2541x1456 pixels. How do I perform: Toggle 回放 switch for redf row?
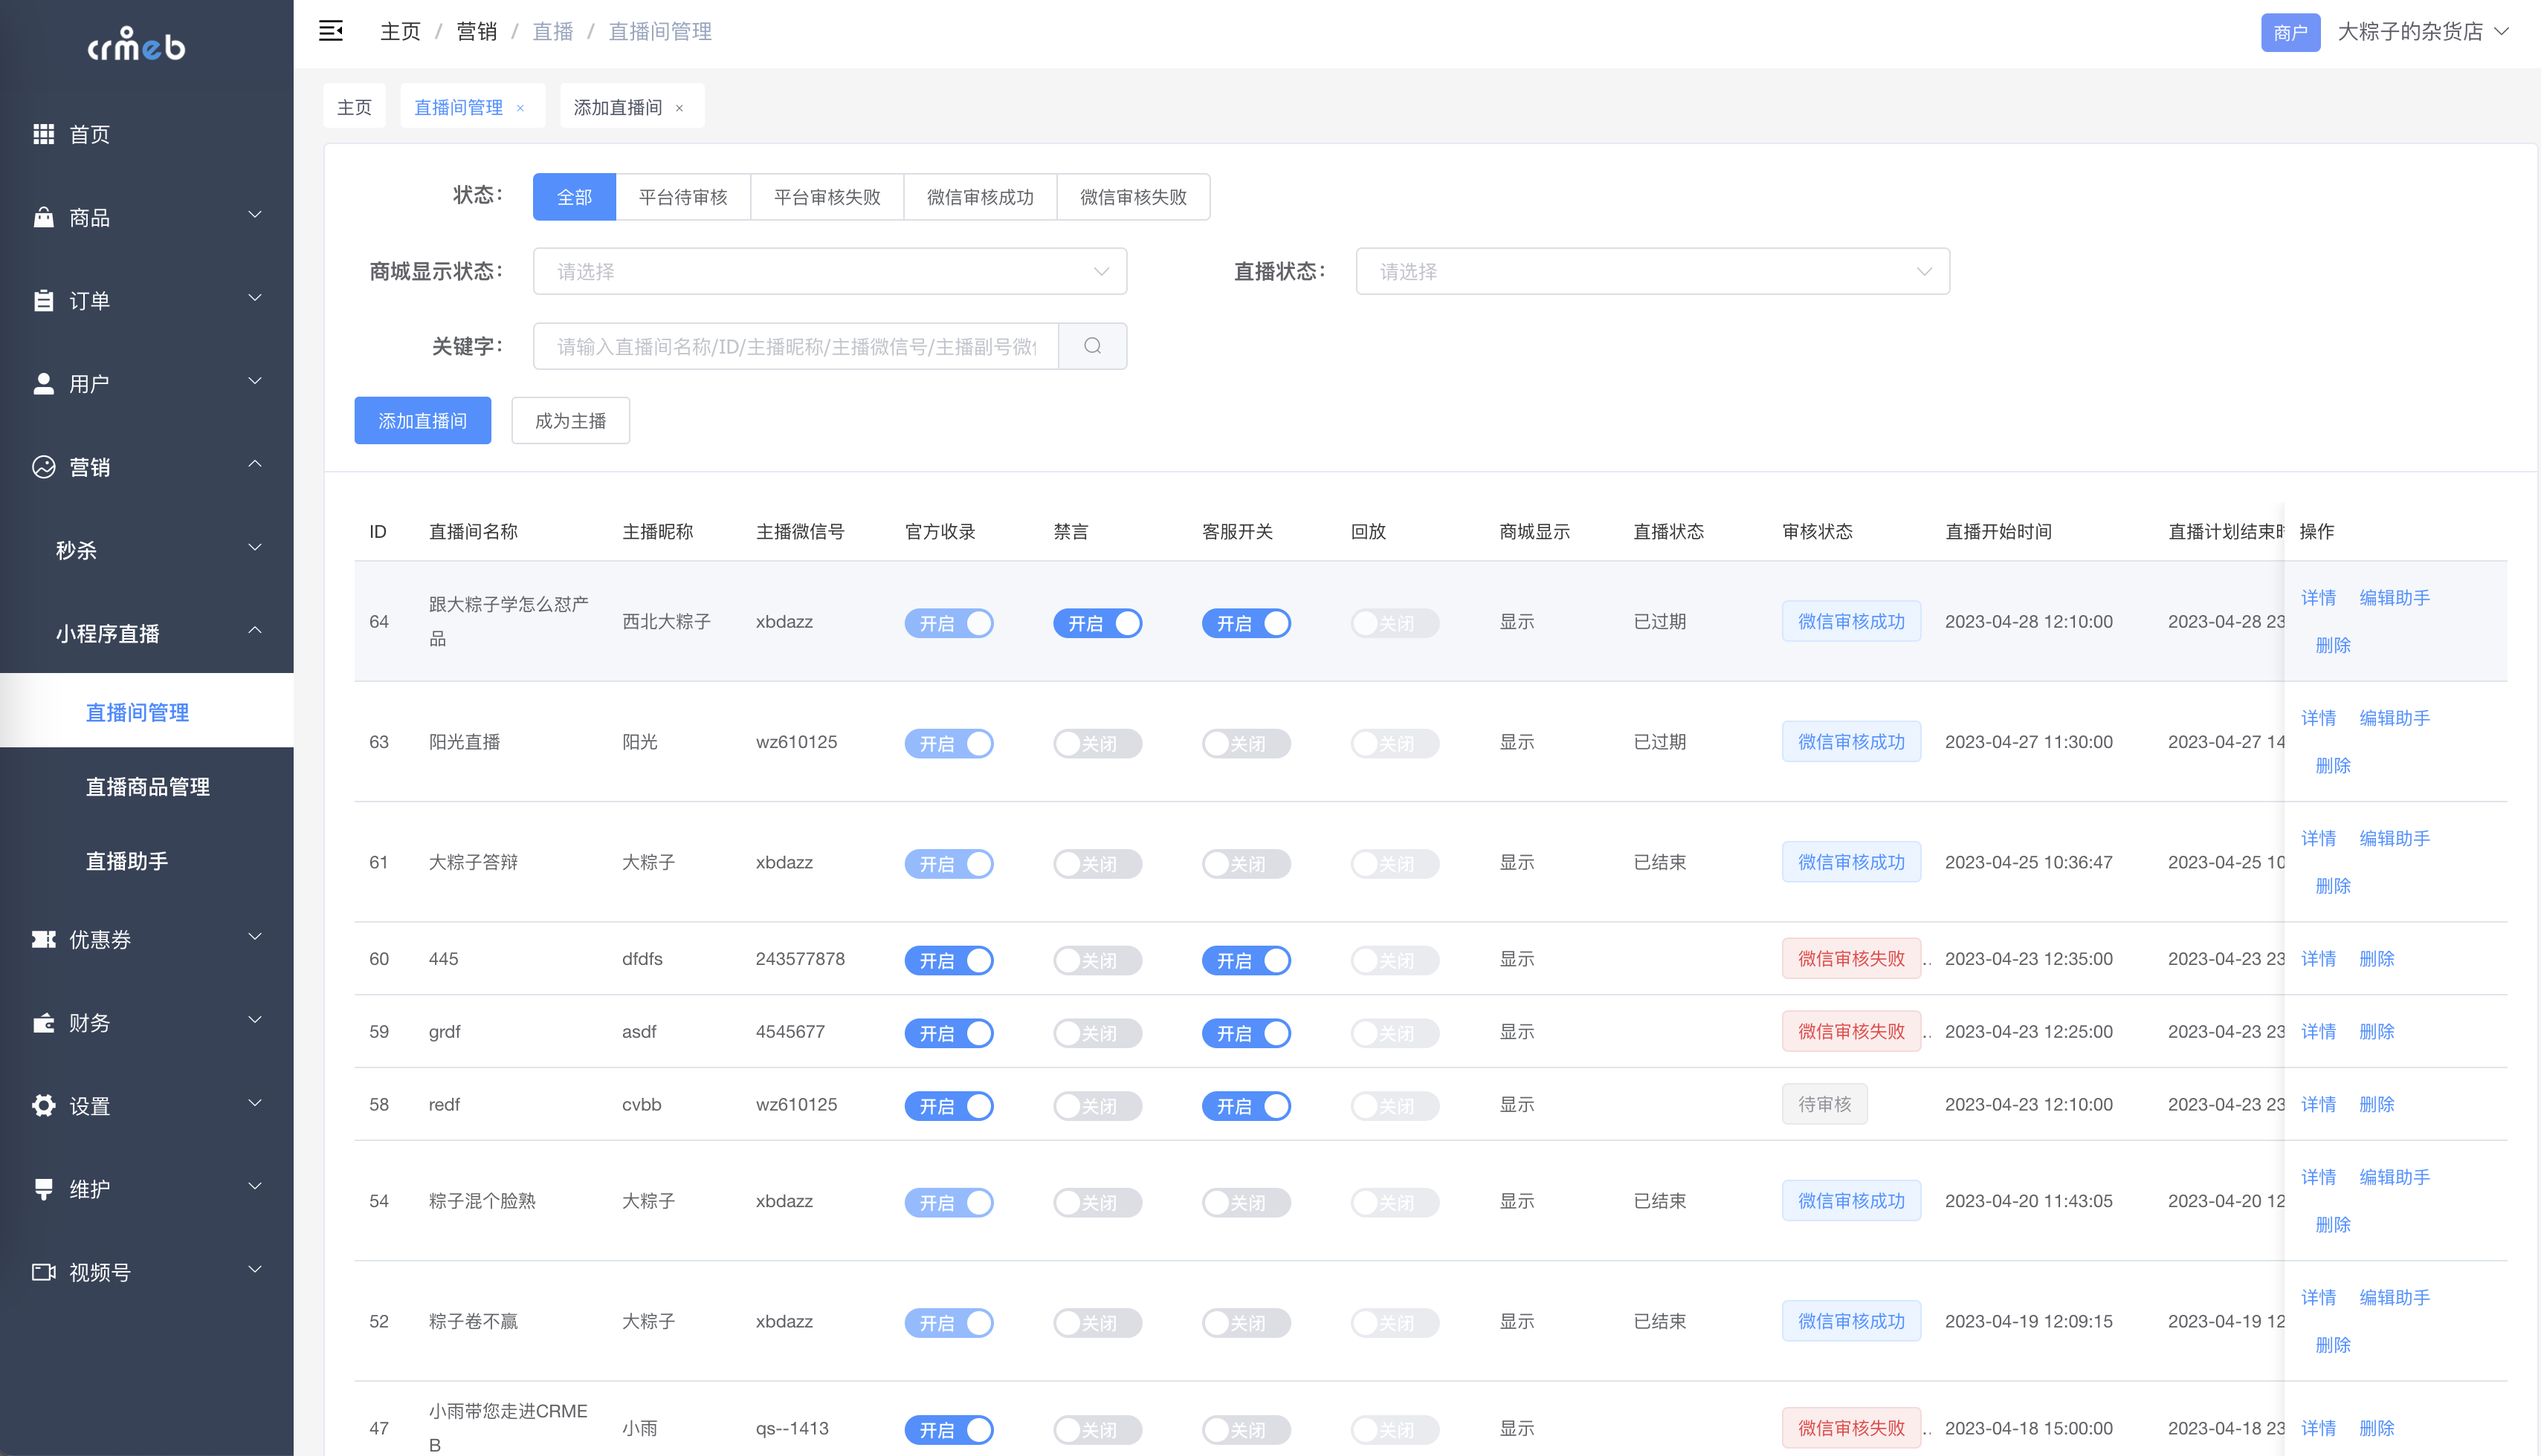[x=1395, y=1106]
